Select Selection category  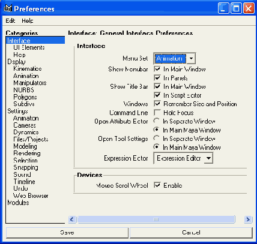coord(25,160)
